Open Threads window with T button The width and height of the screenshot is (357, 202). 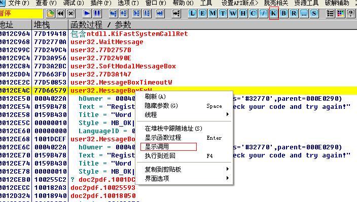223,13
